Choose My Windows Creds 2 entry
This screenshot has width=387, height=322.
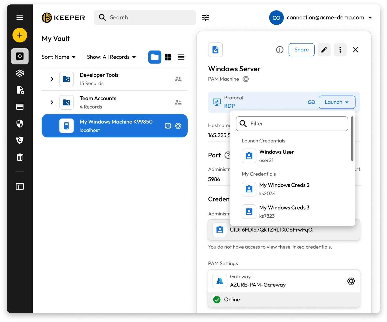[x=284, y=189]
